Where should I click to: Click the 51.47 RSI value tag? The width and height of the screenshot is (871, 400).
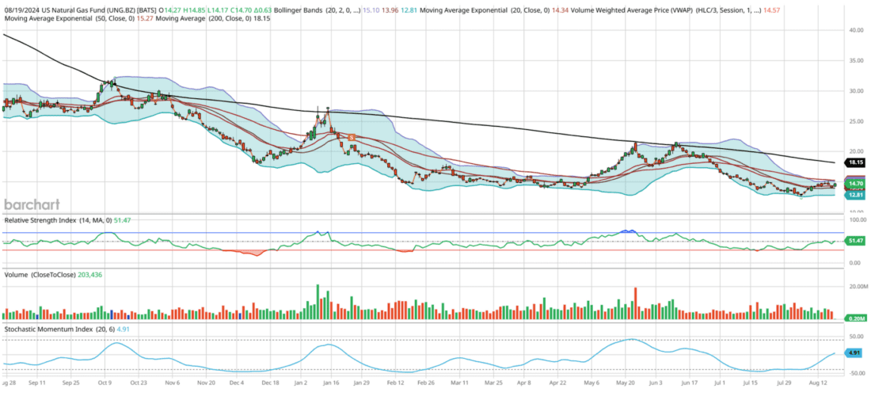(854, 241)
